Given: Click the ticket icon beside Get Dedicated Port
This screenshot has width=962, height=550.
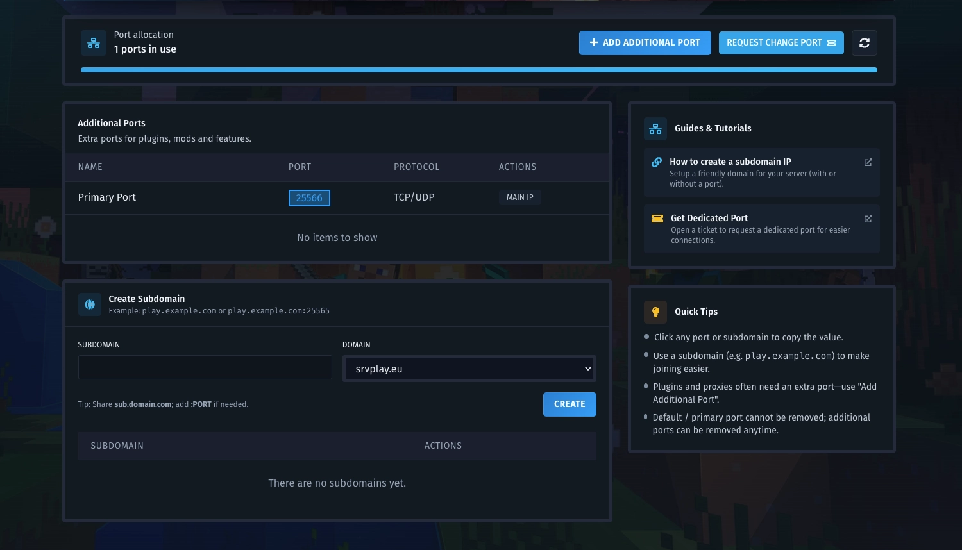Looking at the screenshot, I should [x=657, y=219].
